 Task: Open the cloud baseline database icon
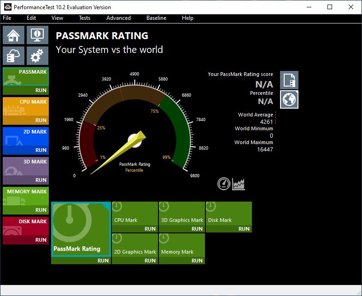tap(13, 56)
